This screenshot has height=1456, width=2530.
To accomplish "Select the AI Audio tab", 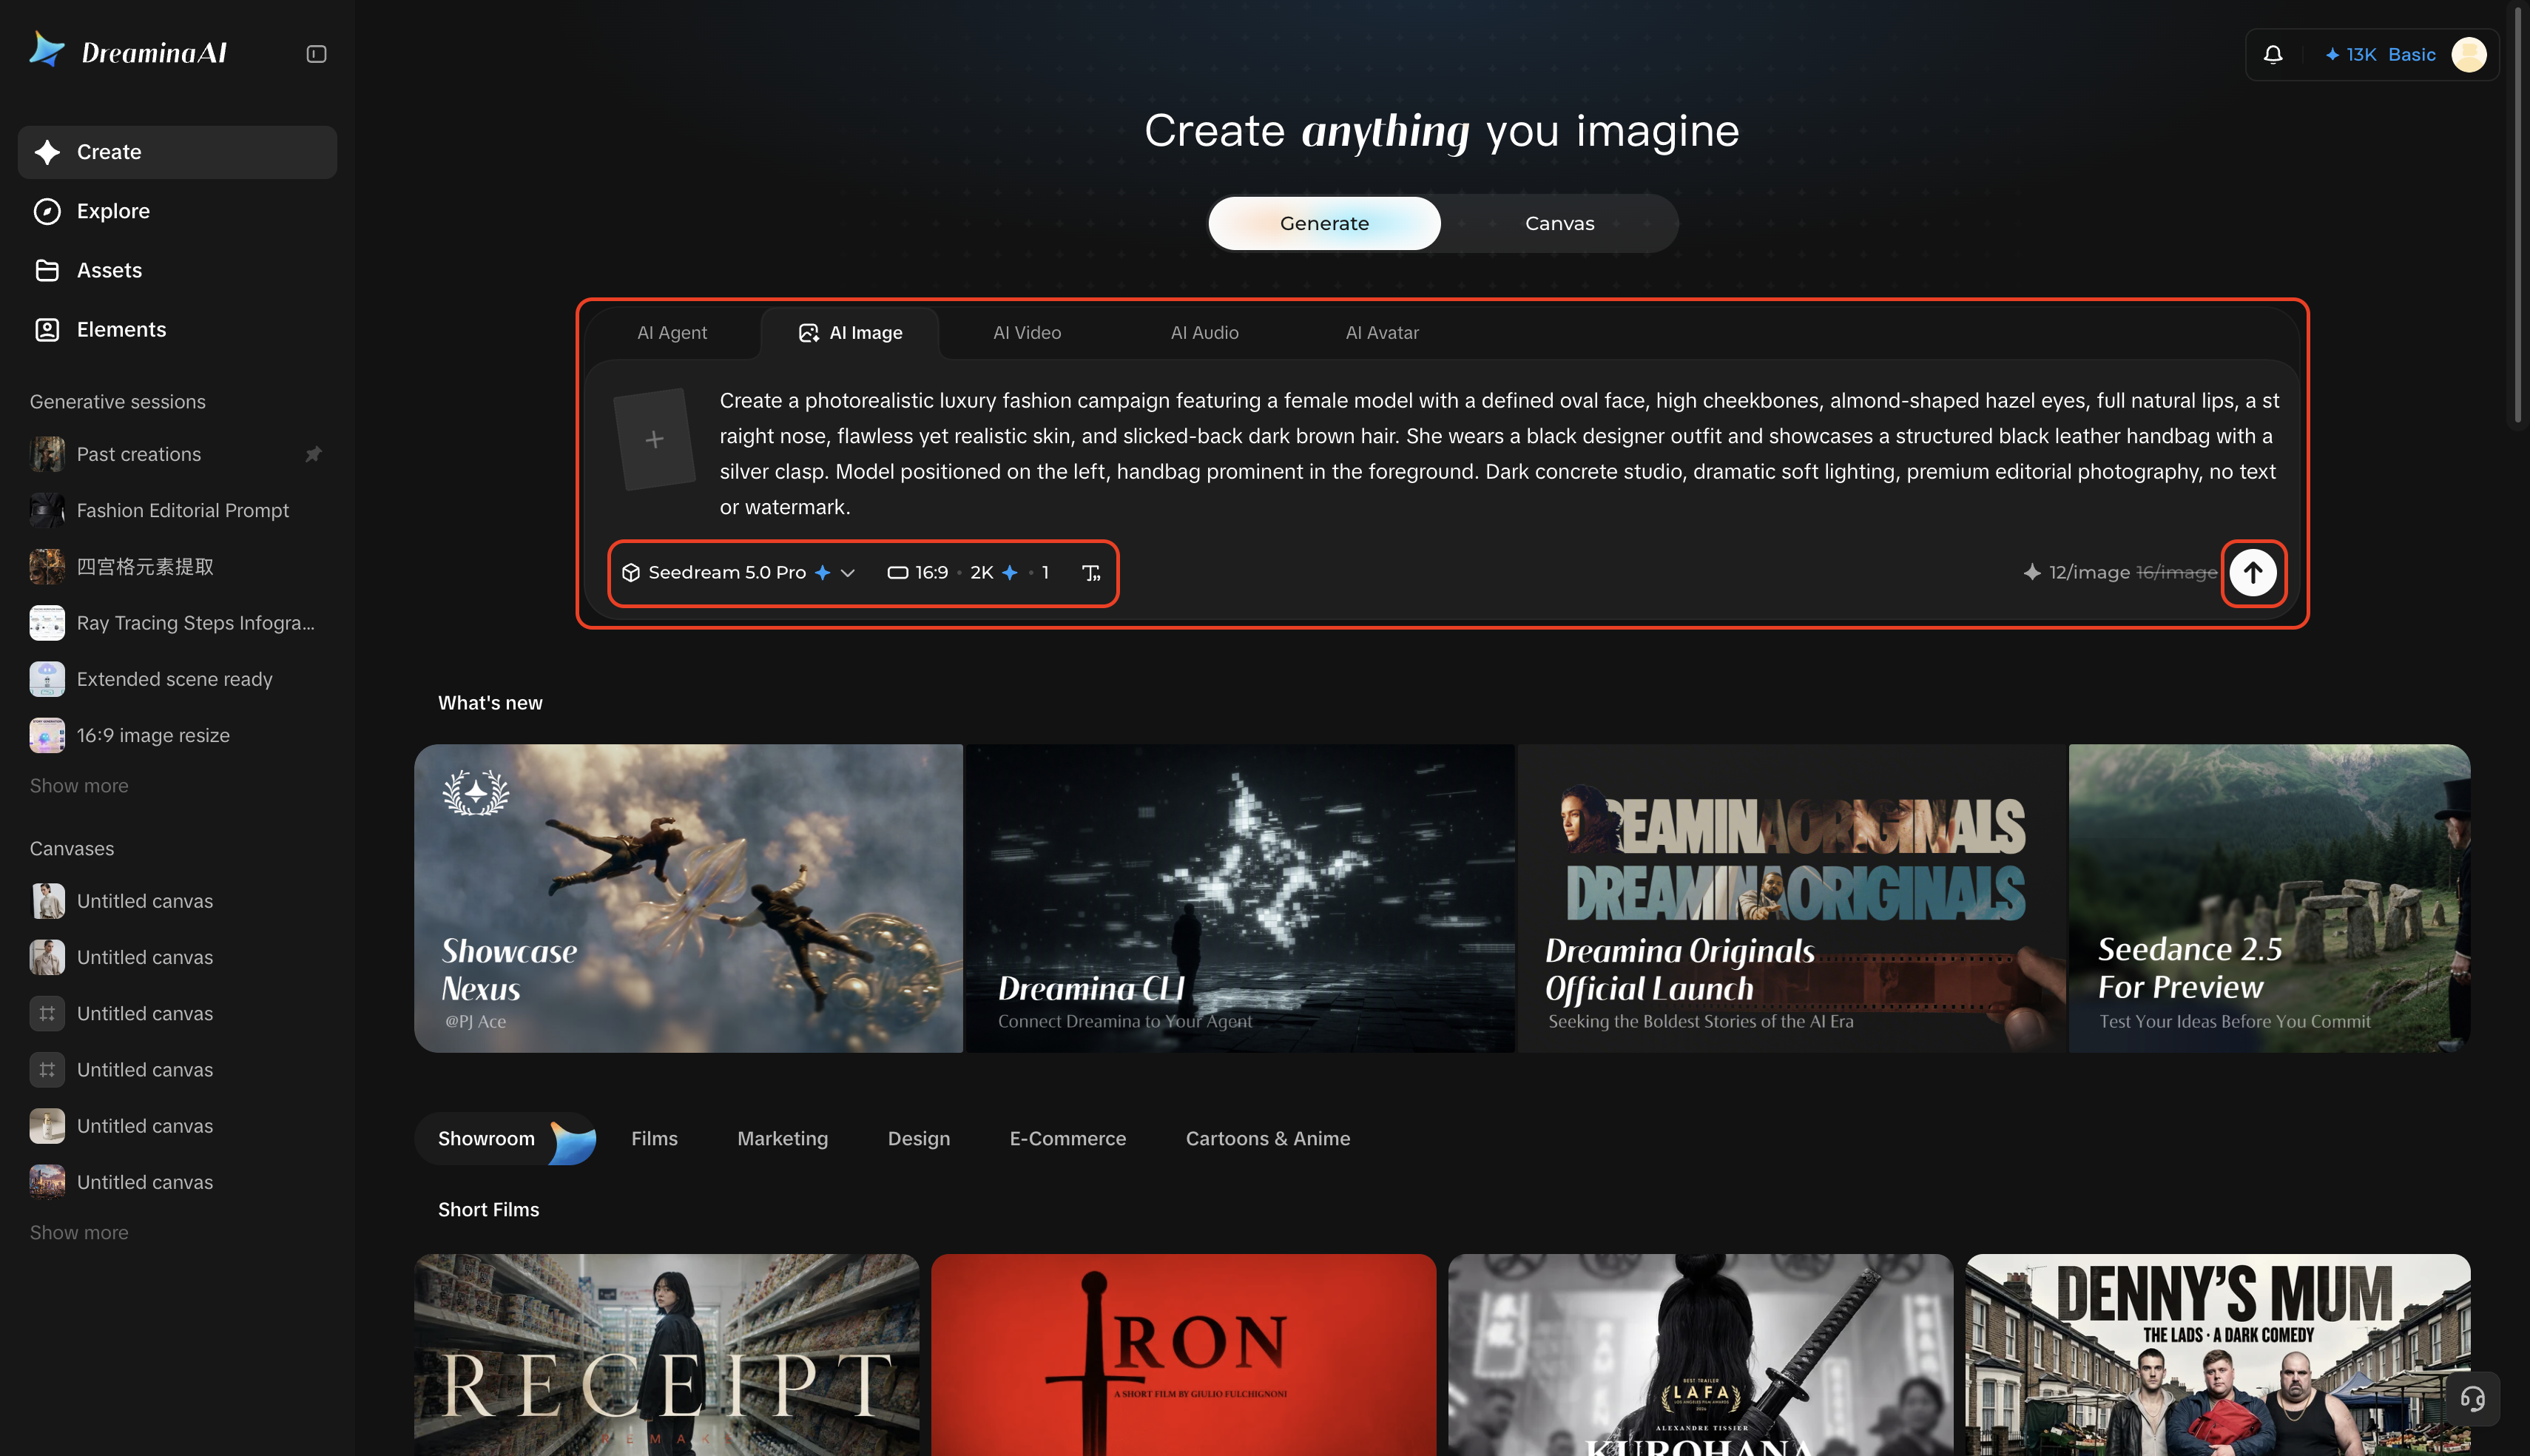I will 1204,333.
